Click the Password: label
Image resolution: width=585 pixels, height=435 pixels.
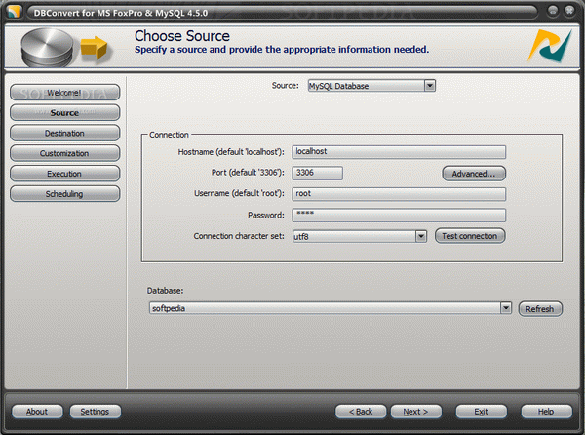coord(266,215)
